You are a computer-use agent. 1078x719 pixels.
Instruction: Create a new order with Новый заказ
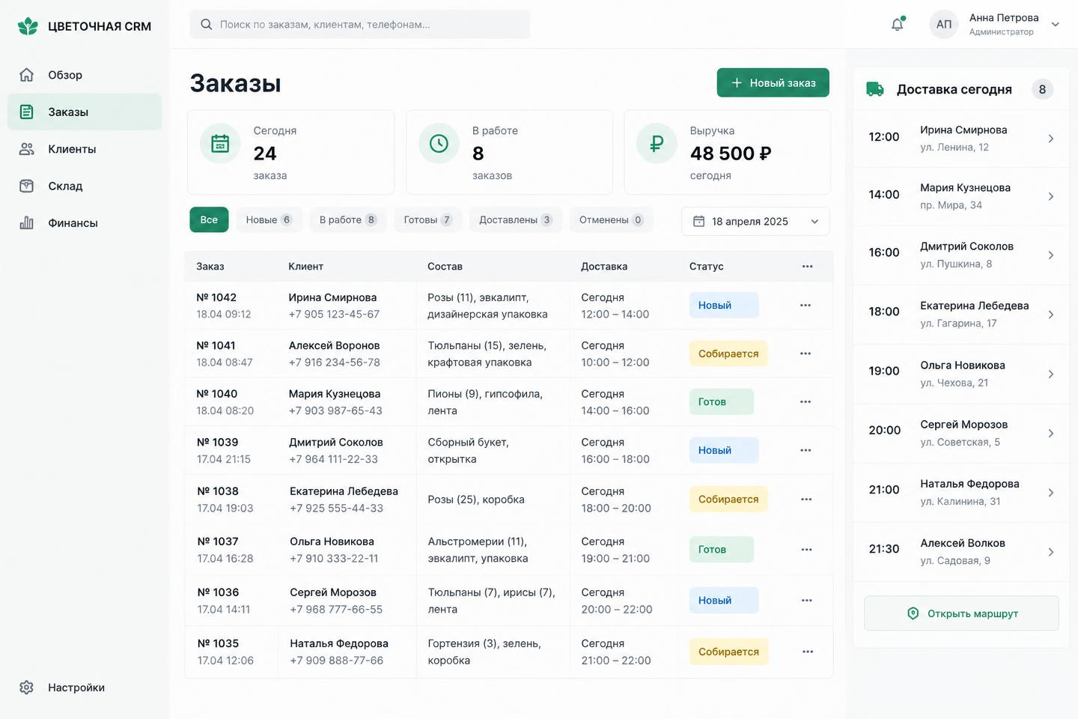click(x=773, y=82)
